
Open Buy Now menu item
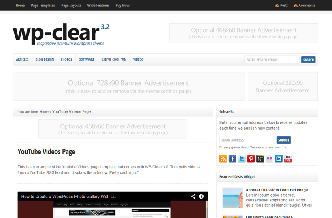pos(122,6)
